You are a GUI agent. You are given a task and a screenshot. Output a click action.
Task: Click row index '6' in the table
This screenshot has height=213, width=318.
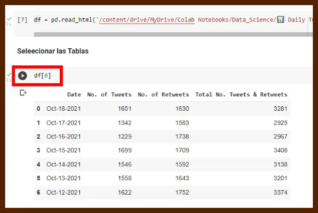pyautogui.click(x=39, y=192)
